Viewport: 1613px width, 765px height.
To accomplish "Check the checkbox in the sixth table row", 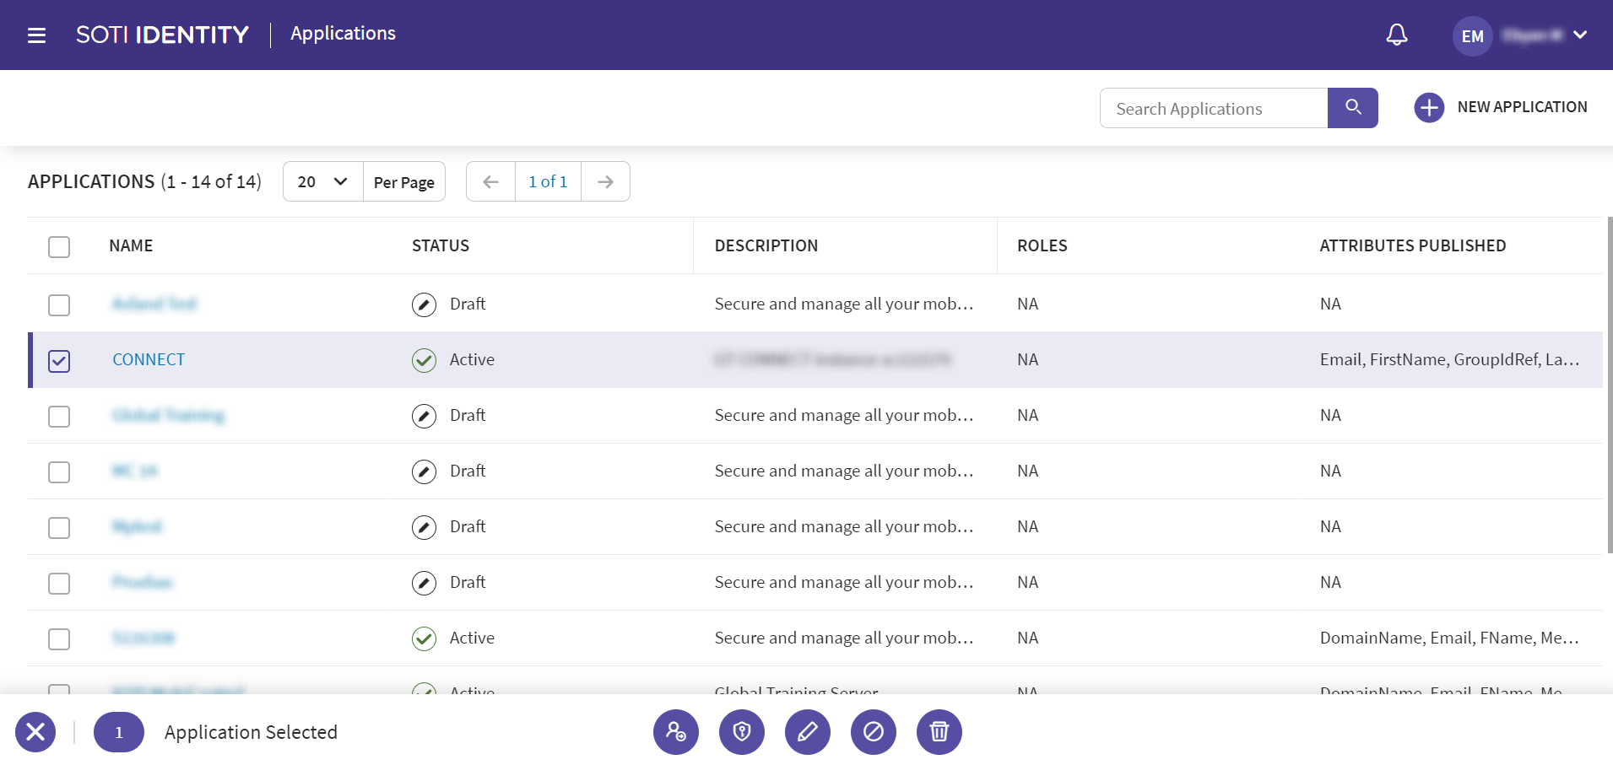I will [59, 583].
